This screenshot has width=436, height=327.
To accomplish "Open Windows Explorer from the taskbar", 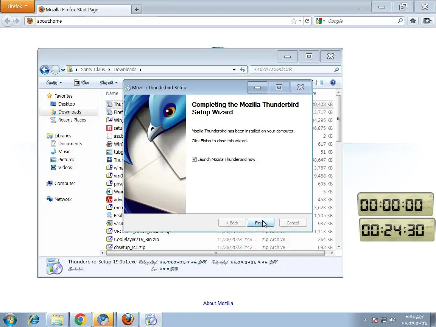I will tap(57, 319).
